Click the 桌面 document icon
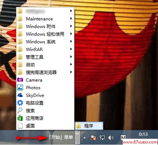The width and height of the screenshot is (158, 145). tap(20, 126)
